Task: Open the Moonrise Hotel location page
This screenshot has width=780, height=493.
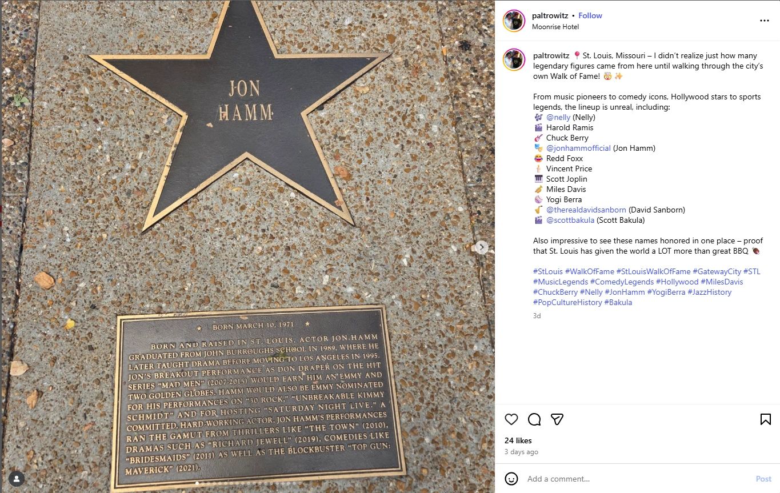Action: [555, 27]
